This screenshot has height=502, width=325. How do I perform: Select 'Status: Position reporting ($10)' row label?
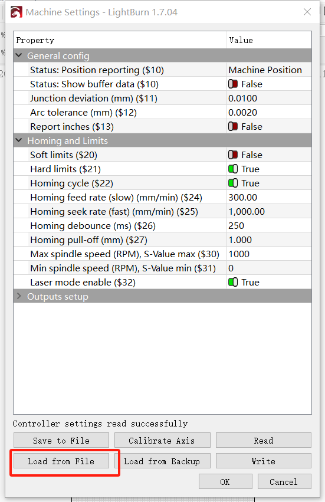click(97, 70)
